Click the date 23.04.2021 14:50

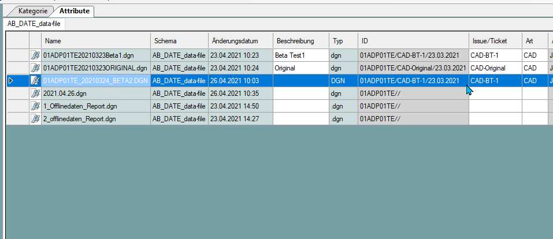(235, 106)
